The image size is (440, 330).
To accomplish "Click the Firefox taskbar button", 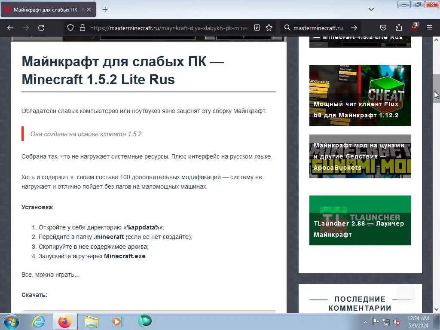I will [x=65, y=321].
